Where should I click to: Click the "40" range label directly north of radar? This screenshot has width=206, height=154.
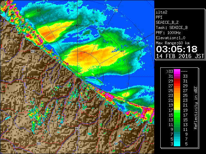click(x=77, y=26)
